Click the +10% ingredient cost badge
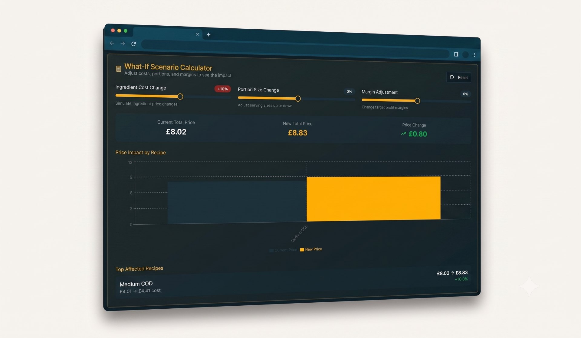 (223, 89)
